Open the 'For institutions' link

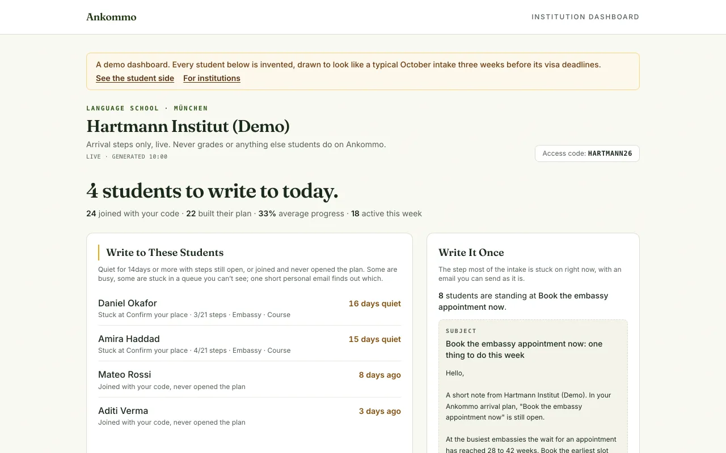212,78
